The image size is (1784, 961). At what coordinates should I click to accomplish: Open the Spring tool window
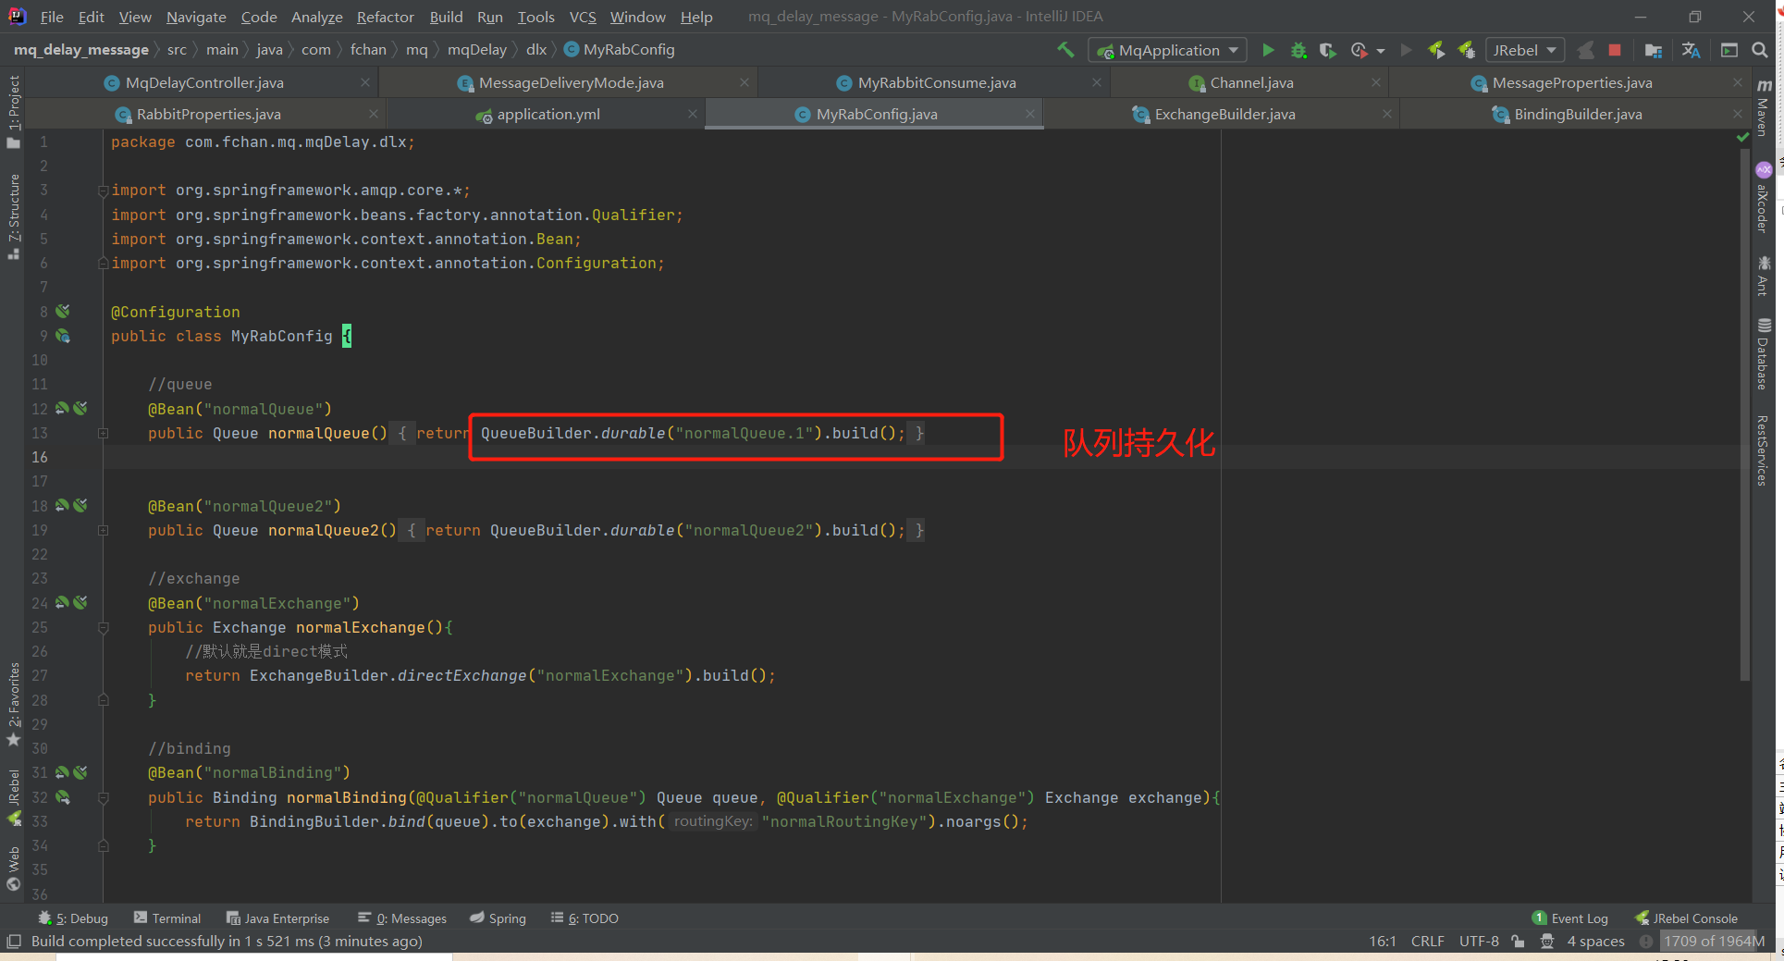[498, 918]
